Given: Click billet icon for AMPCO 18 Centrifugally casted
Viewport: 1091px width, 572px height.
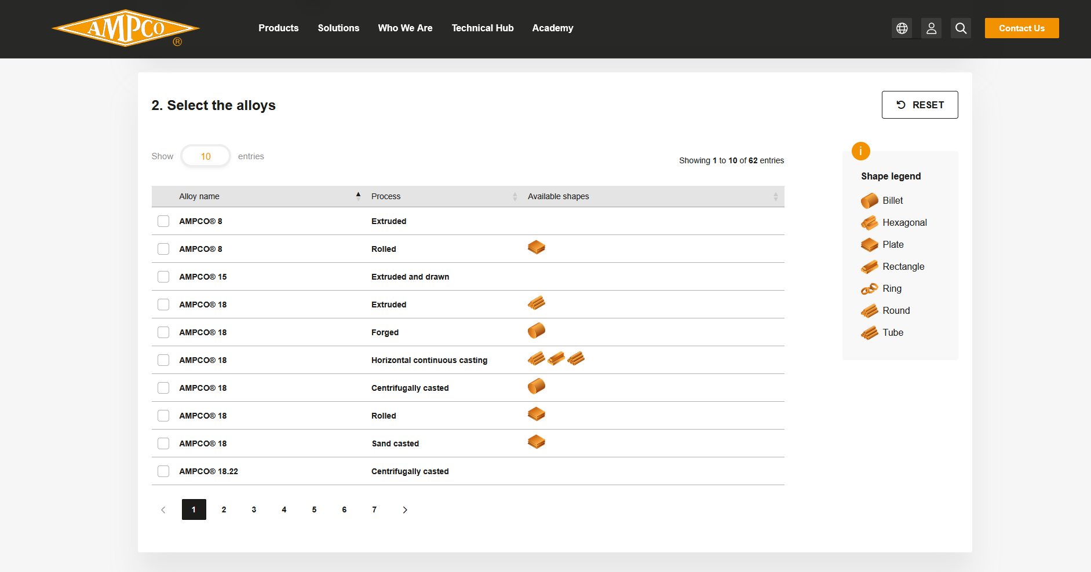Looking at the screenshot, I should pyautogui.click(x=537, y=386).
